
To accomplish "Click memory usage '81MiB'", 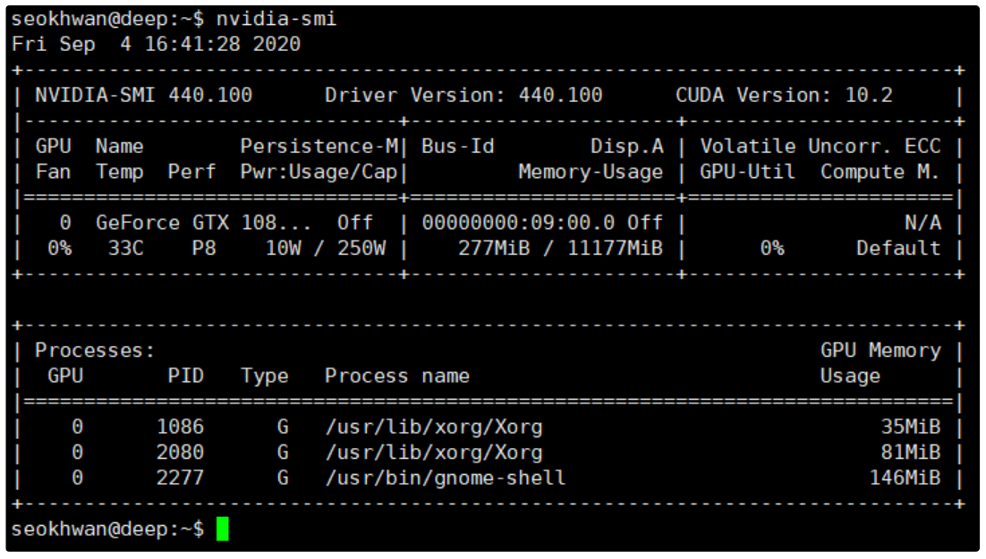I will (x=911, y=453).
